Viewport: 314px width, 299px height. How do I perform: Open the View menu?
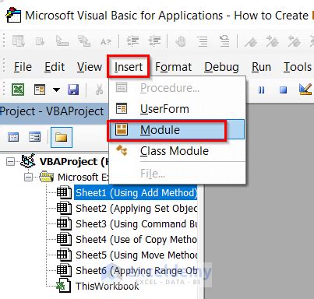click(x=90, y=67)
